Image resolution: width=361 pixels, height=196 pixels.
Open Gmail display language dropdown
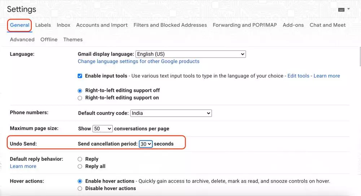point(191,54)
